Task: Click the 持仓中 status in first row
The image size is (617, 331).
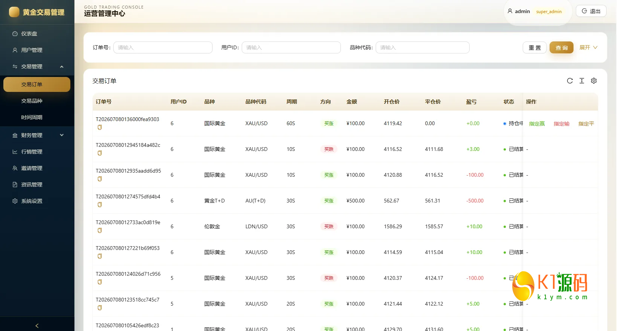Action: click(514, 123)
